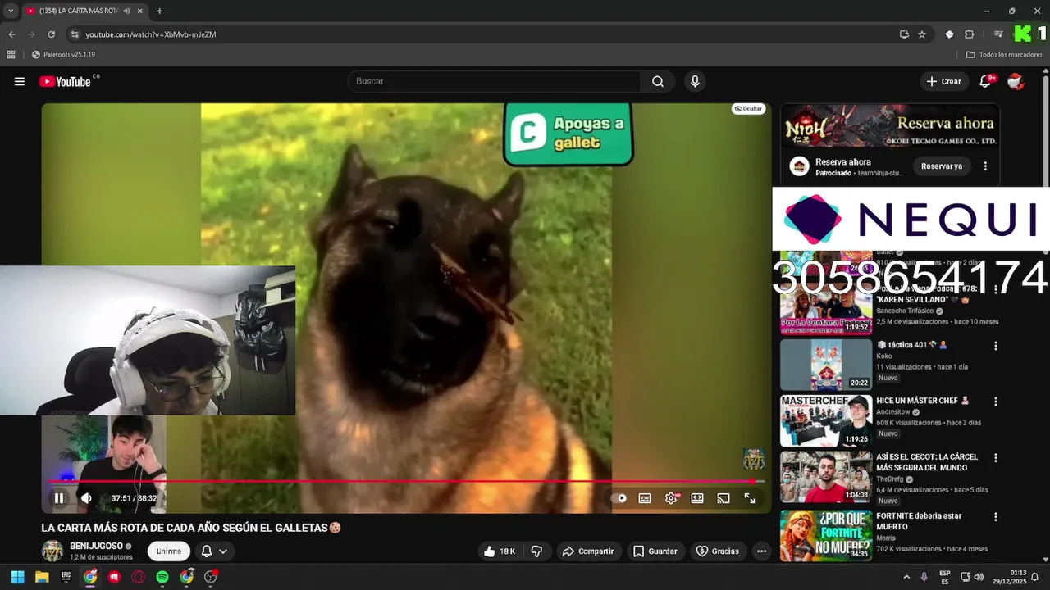Dislike the video
1050x590 pixels.
536,551
